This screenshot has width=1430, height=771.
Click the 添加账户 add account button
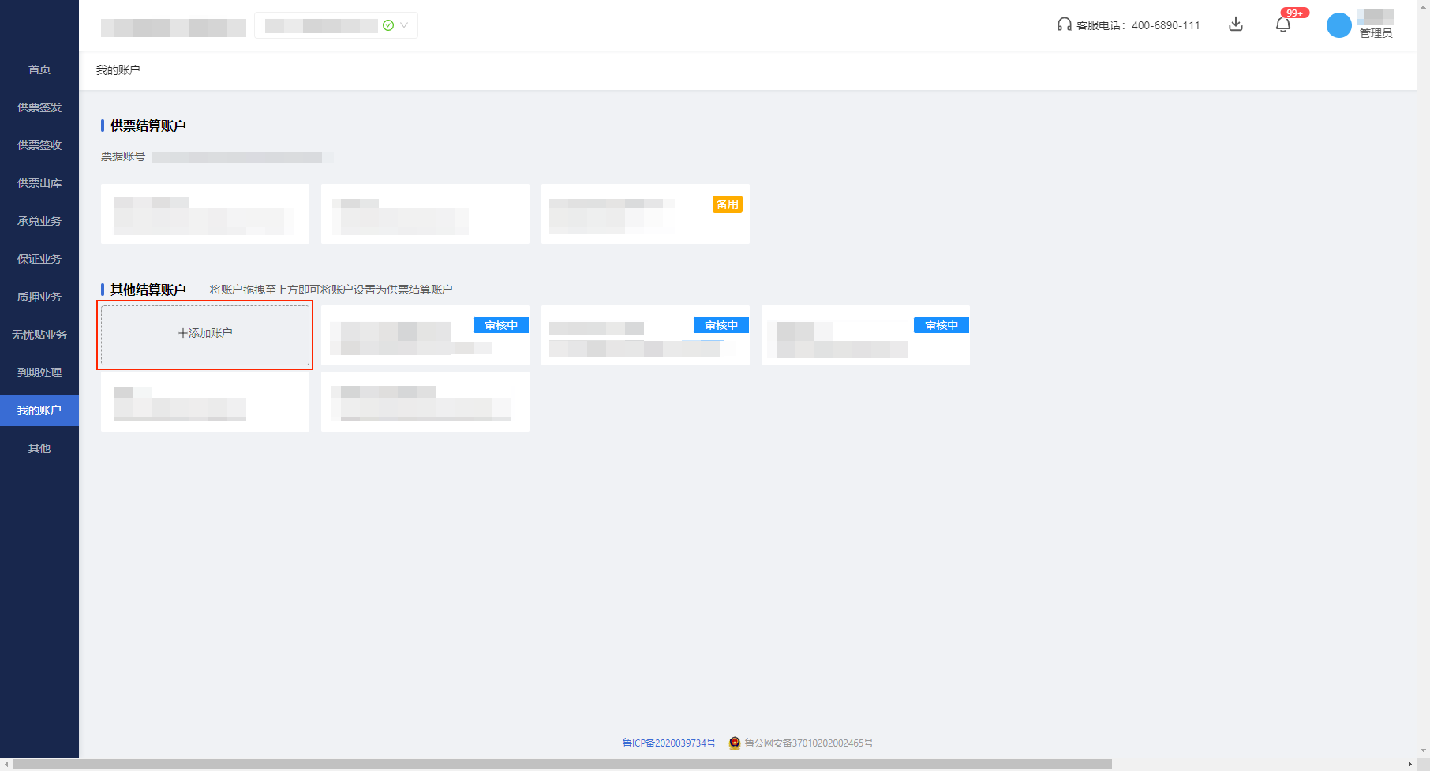tap(205, 334)
